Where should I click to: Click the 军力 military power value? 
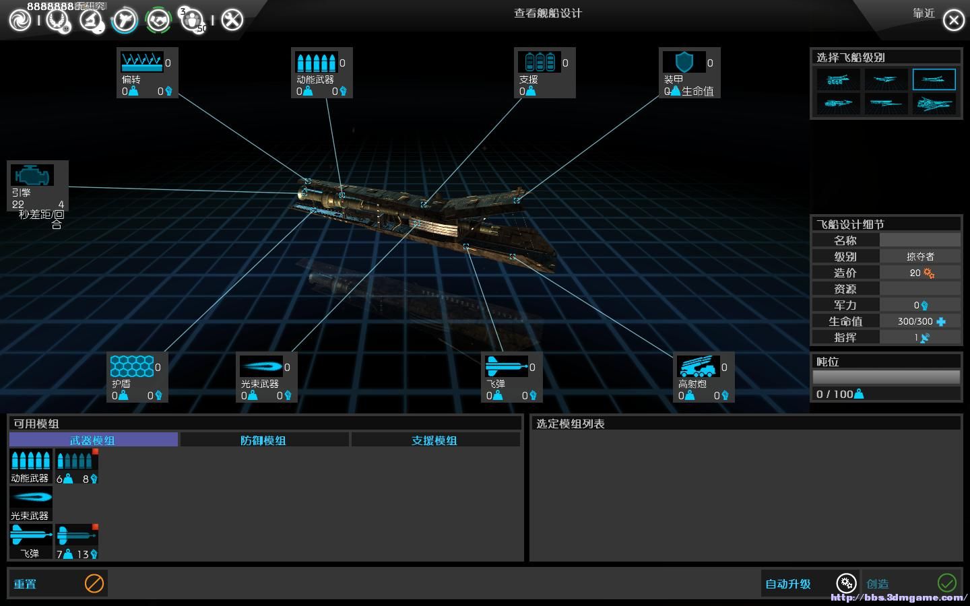coord(920,305)
